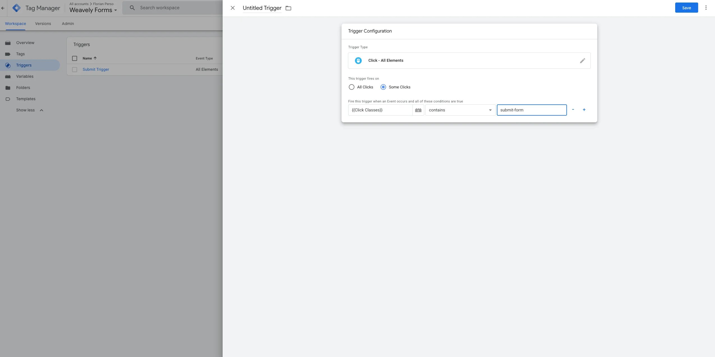The height and width of the screenshot is (357, 715).
Task: Click the Overview sidebar icon
Action: click(8, 43)
